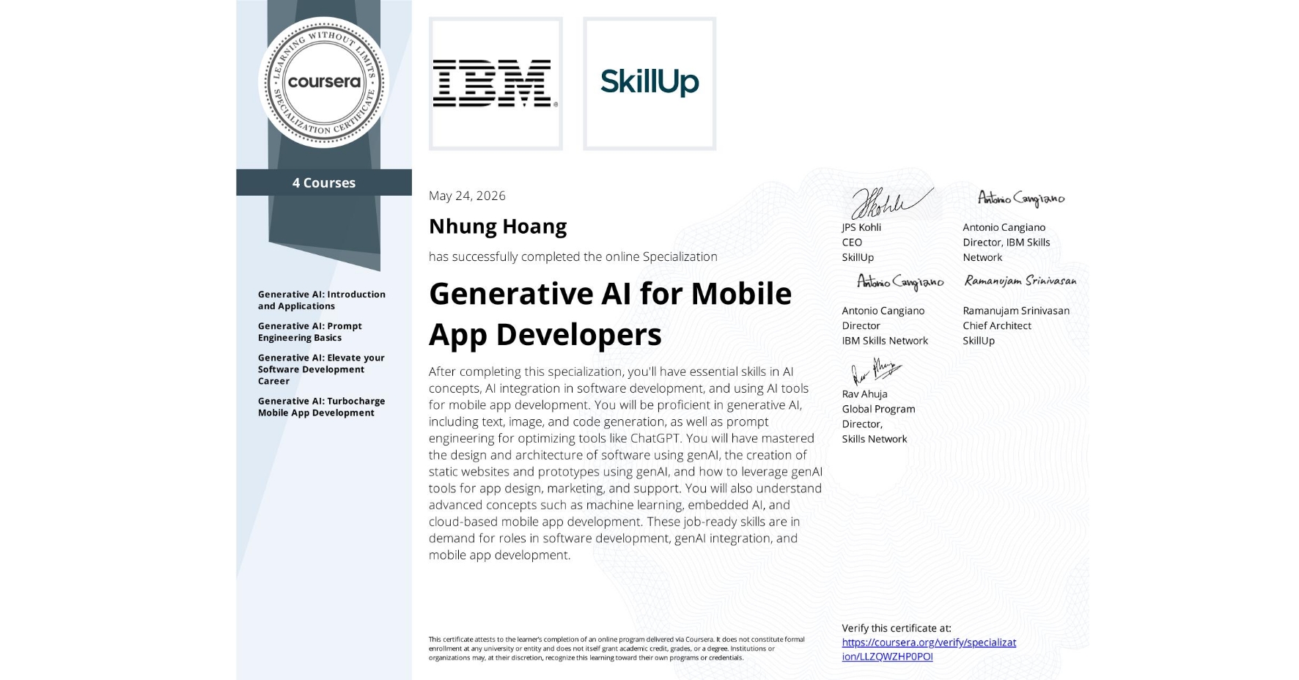Click the title "Generative AI for Mobile App Developers"
The width and height of the screenshot is (1299, 680).
pyautogui.click(x=610, y=314)
